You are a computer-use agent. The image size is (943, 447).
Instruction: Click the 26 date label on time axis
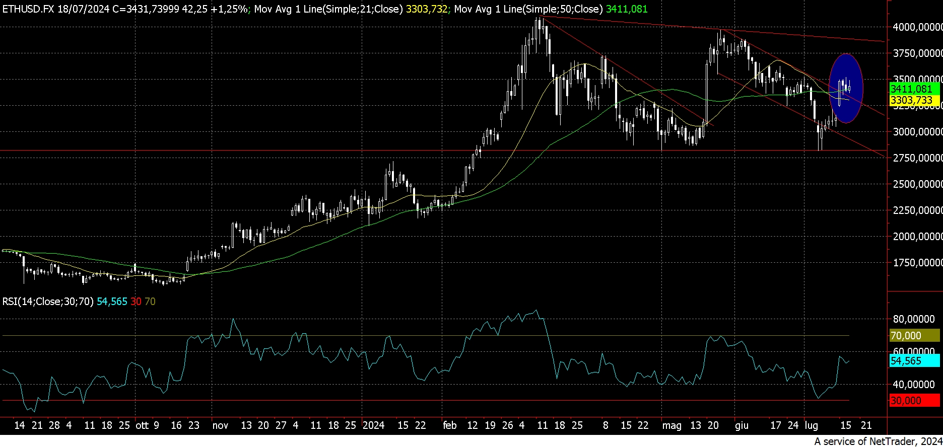tap(508, 425)
